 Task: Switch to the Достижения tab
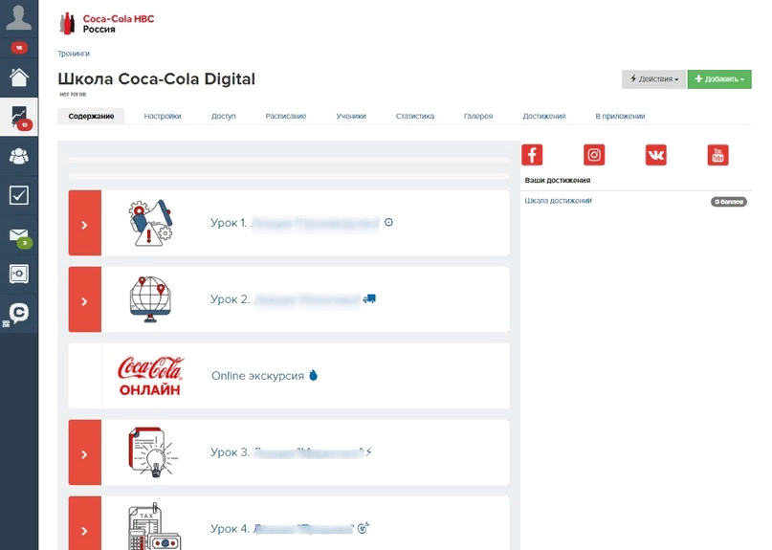pyautogui.click(x=544, y=116)
